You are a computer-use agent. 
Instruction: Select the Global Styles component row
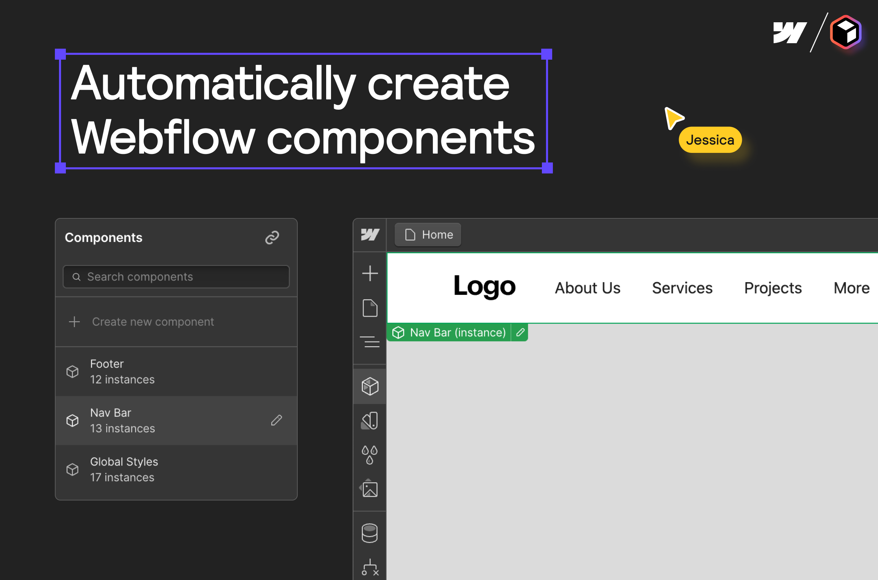point(176,469)
